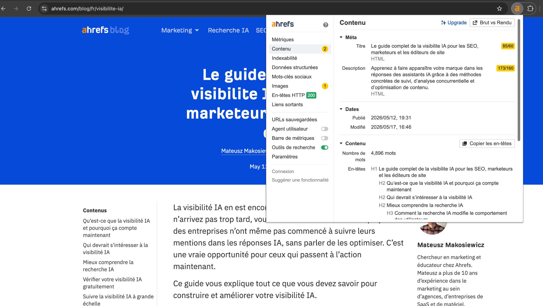Go to 'Vérifier votre visibilité IA gratuitement' link
Viewport: 543px width, 306px height.
tap(112, 283)
